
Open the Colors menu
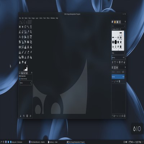41,18
